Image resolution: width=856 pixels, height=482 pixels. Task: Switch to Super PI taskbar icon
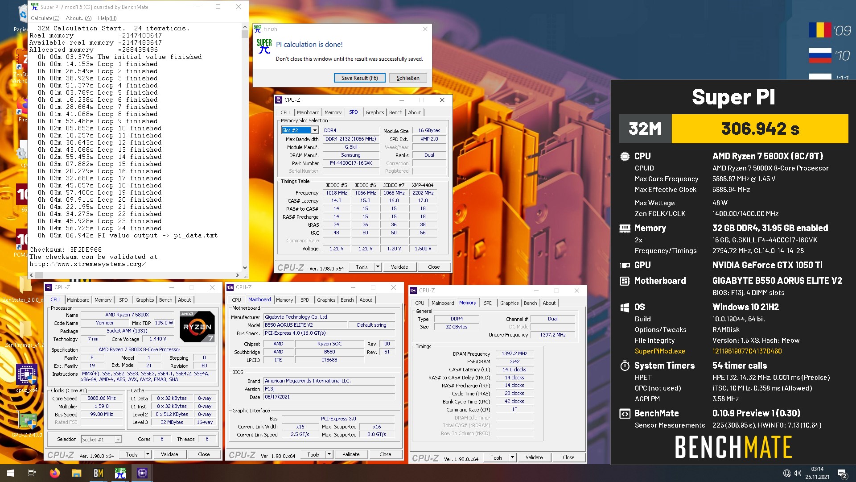120,473
